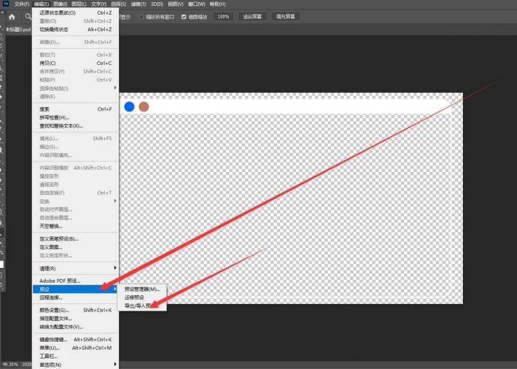Click the foreground color swatch in toolbar
Viewport: 517px width, 369px height.
(x=2, y=264)
